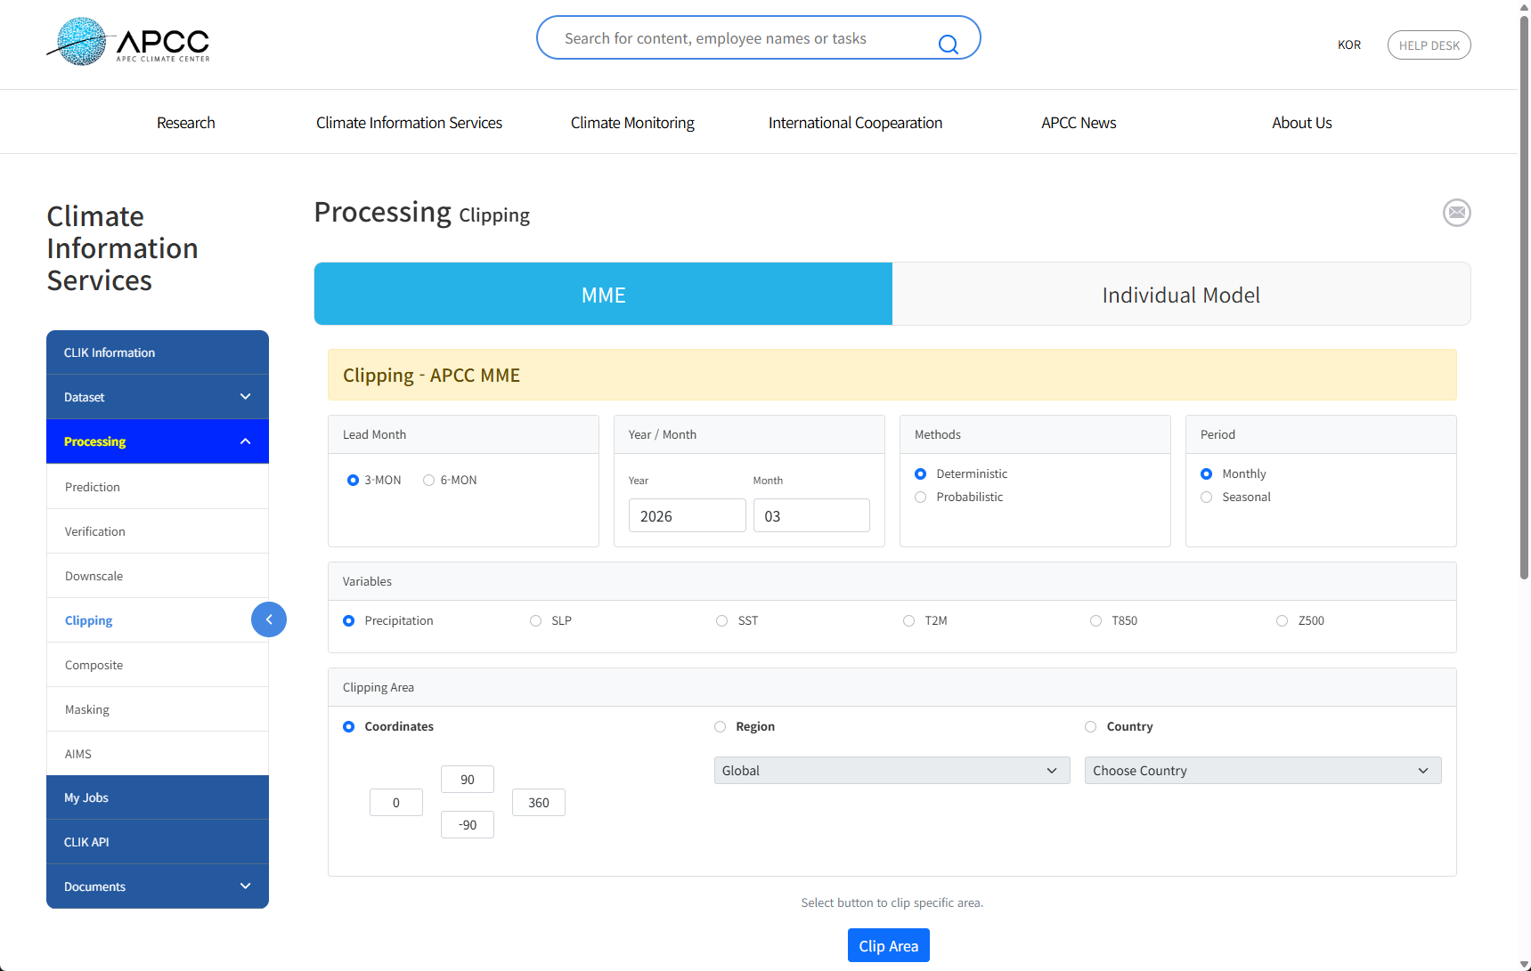Switch language with the KOR link
1531x971 pixels.
(1349, 45)
